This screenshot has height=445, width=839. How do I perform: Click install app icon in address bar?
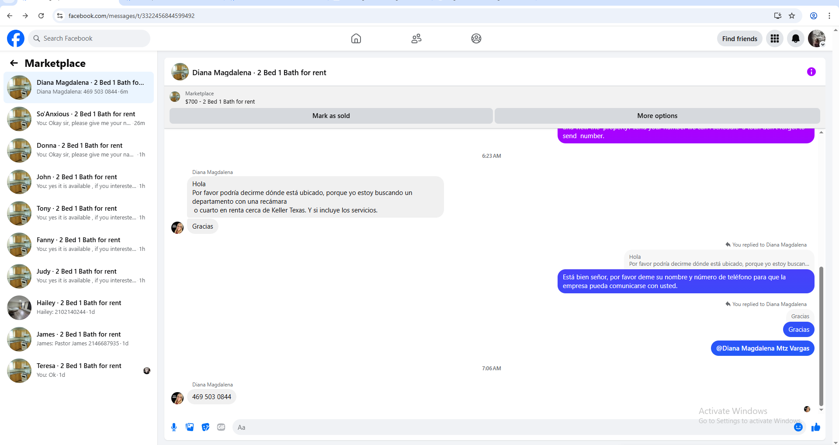click(778, 16)
